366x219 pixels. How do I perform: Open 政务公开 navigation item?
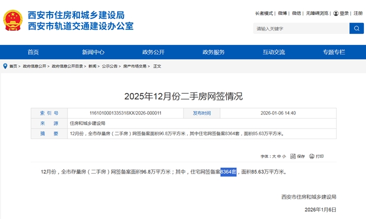click(x=153, y=52)
